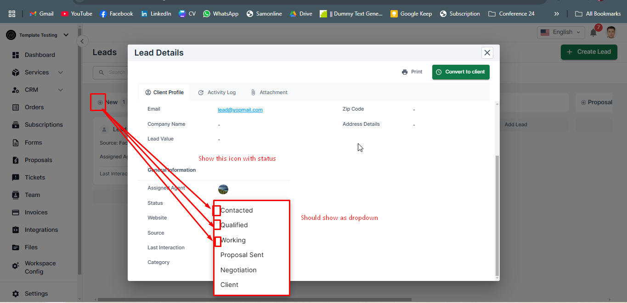Open the Conference 24 bookmark folder
Viewport: 627px width, 303px height.
[x=511, y=14]
